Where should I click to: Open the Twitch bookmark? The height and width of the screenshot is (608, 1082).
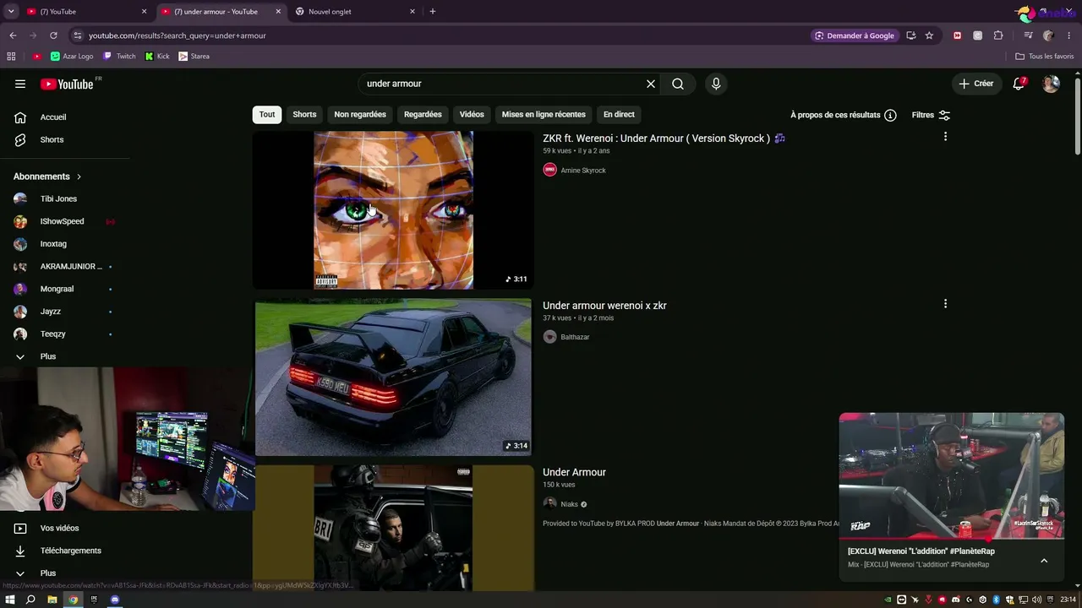click(119, 57)
